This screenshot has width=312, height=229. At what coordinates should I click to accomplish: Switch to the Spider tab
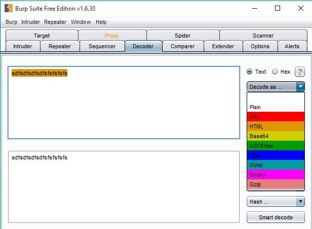click(183, 36)
